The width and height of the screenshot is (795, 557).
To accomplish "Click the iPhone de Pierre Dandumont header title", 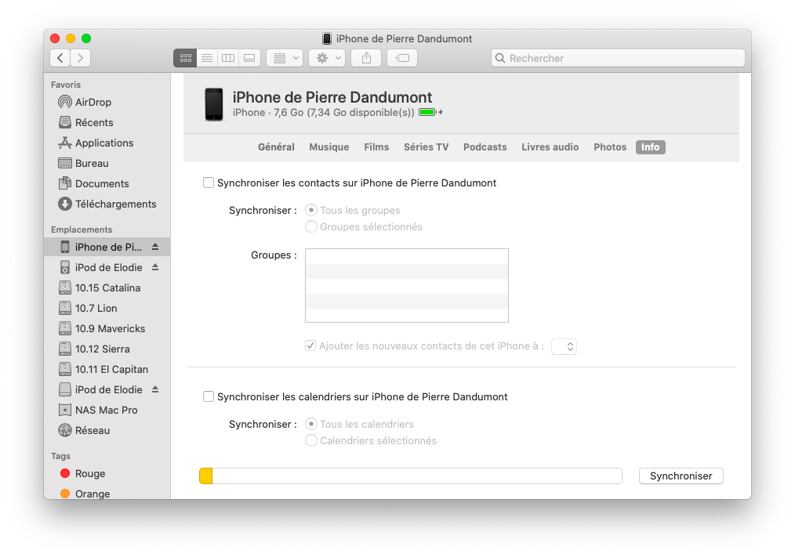I will pyautogui.click(x=332, y=97).
